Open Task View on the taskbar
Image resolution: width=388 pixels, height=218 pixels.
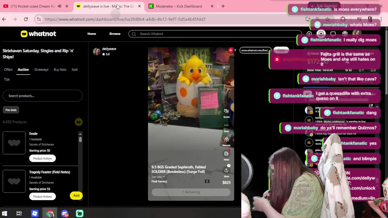(19, 214)
